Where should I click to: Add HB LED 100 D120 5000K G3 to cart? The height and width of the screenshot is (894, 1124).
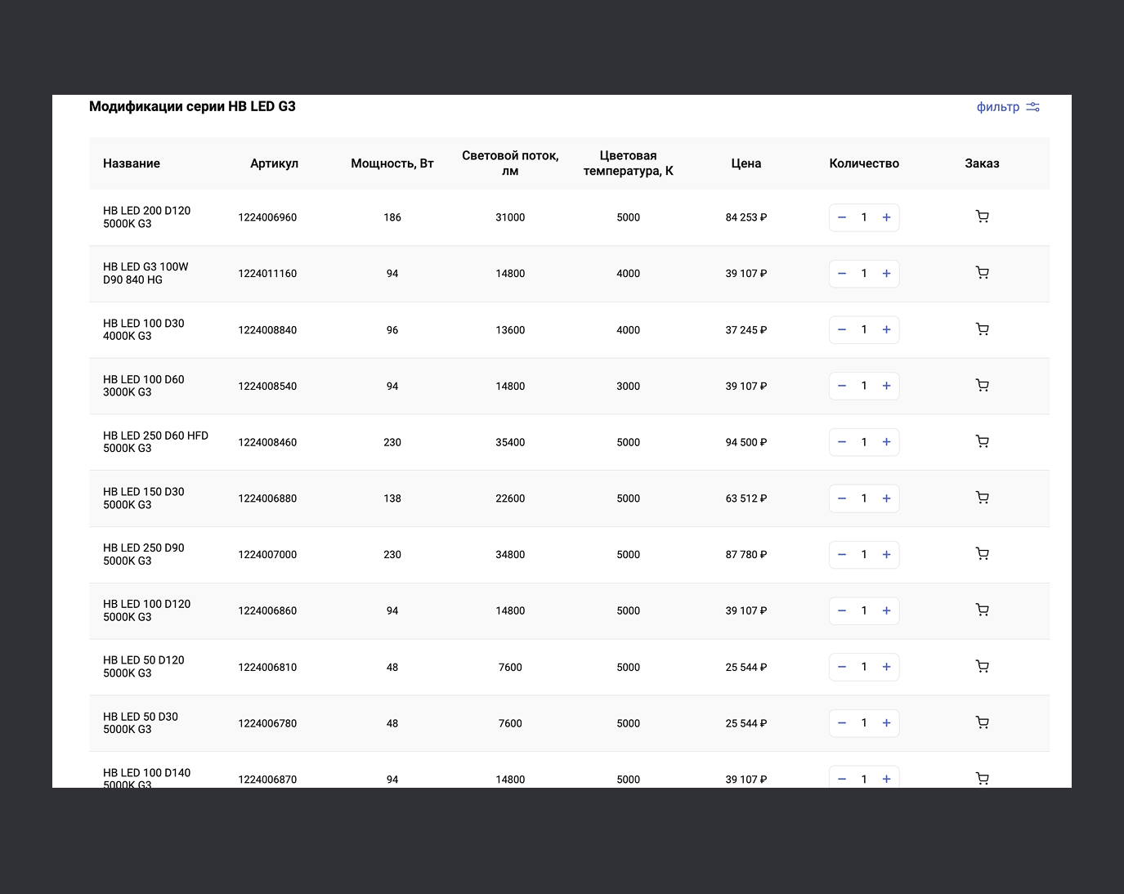983,610
